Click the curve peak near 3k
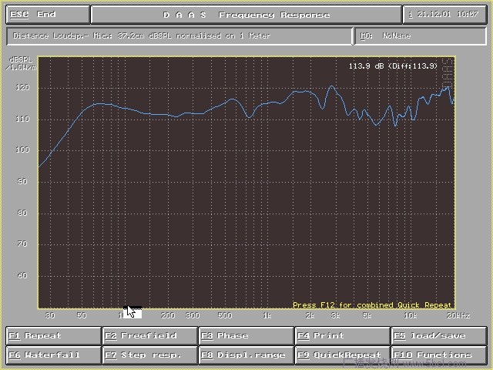This screenshot has width=493, height=370. click(x=332, y=86)
